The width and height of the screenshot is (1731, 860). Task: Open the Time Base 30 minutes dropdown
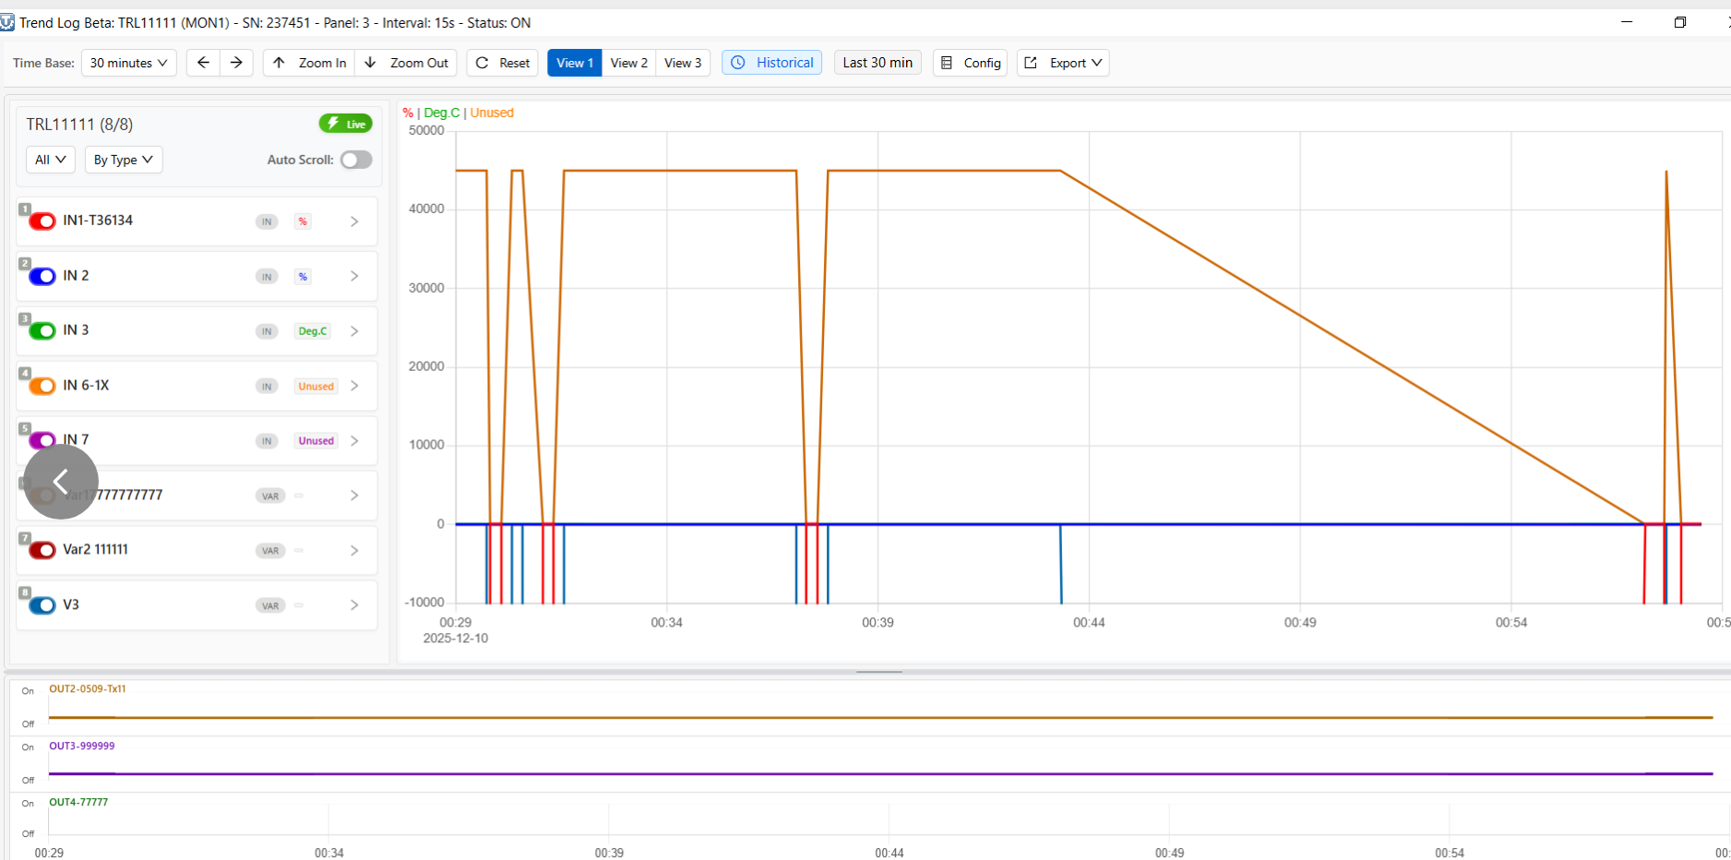tap(128, 63)
